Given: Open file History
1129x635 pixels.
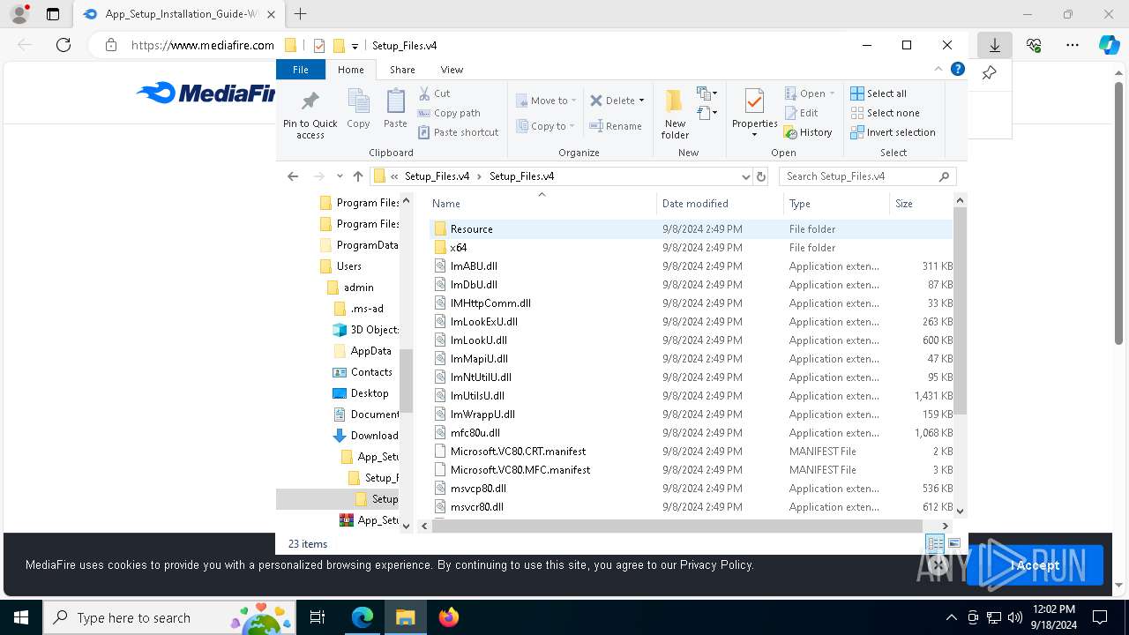Looking at the screenshot, I should point(808,132).
